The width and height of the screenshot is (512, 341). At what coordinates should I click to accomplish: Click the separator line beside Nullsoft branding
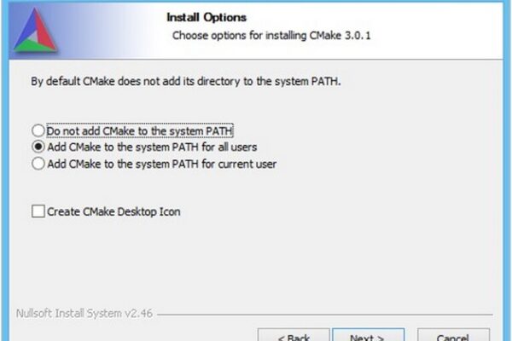point(324,315)
